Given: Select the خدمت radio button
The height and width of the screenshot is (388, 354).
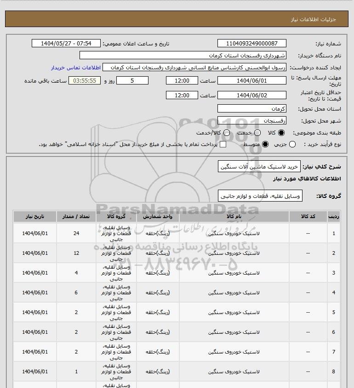Looking at the screenshot, I should [x=257, y=133].
